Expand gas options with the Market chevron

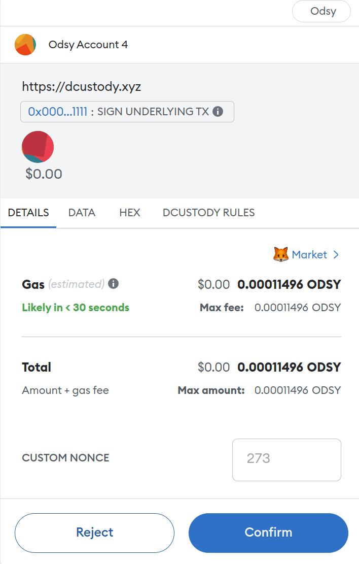tap(336, 255)
